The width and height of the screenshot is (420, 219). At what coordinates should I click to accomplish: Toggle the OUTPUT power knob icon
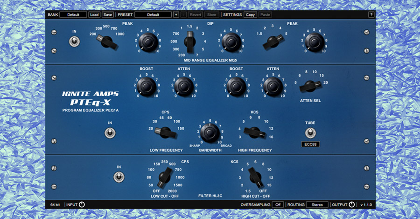coord(351,205)
